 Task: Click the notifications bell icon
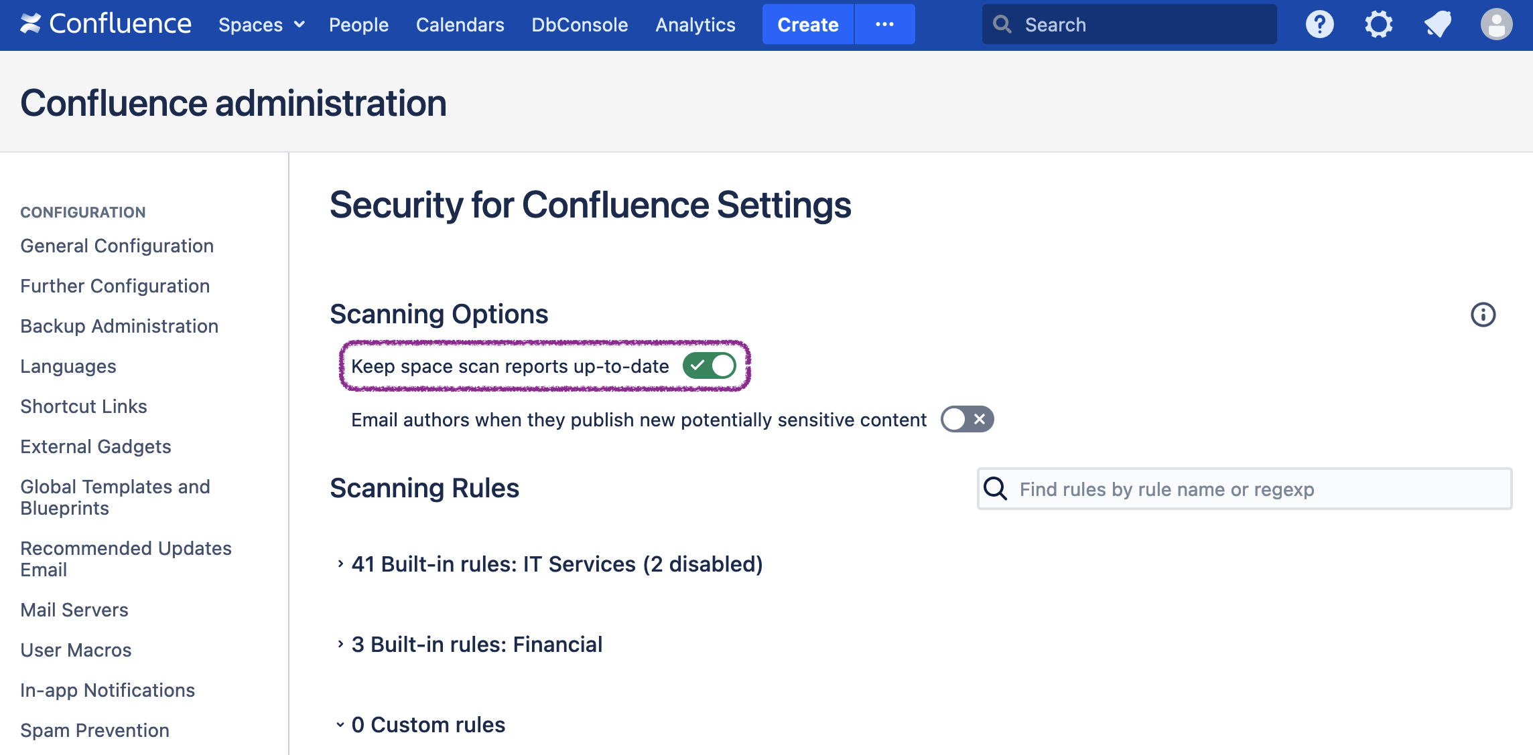(1437, 25)
